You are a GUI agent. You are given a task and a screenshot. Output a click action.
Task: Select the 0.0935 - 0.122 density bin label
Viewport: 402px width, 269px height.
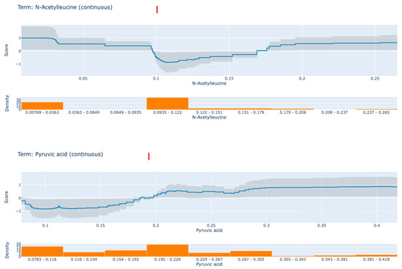pos(167,113)
